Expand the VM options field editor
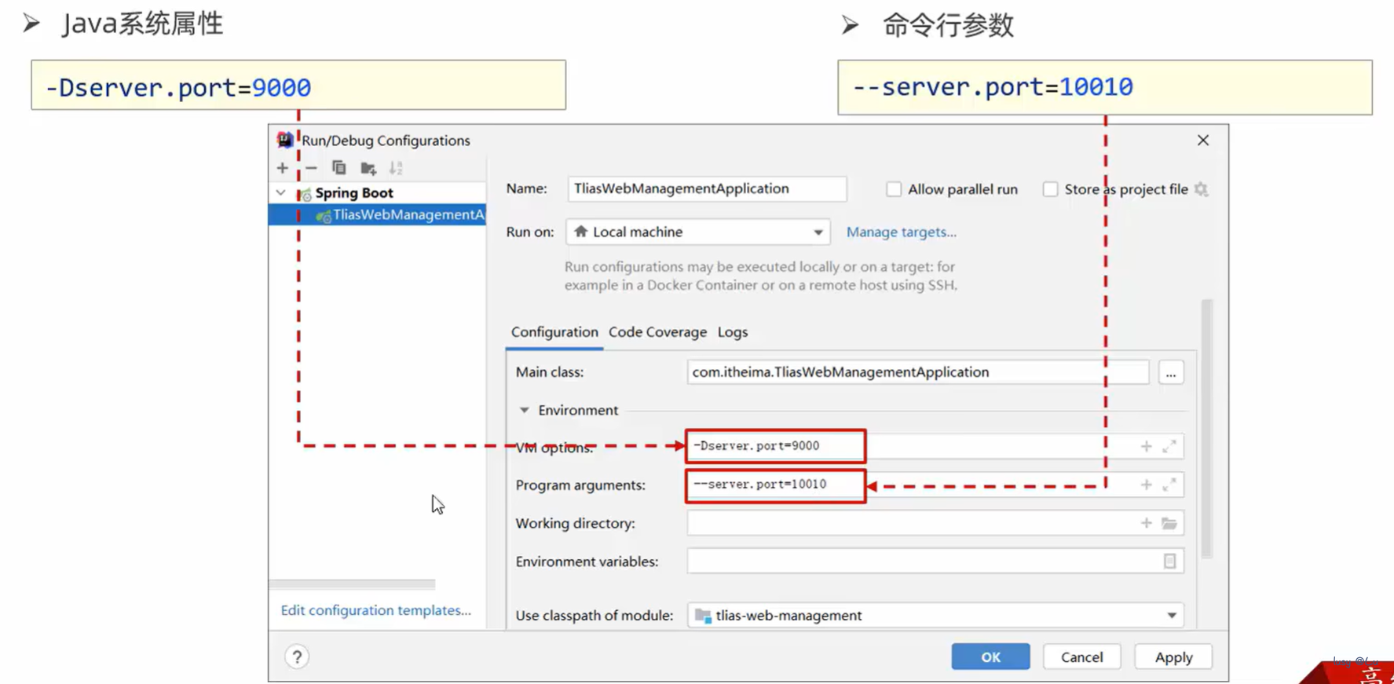Viewport: 1394px width, 684px height. pyautogui.click(x=1169, y=446)
